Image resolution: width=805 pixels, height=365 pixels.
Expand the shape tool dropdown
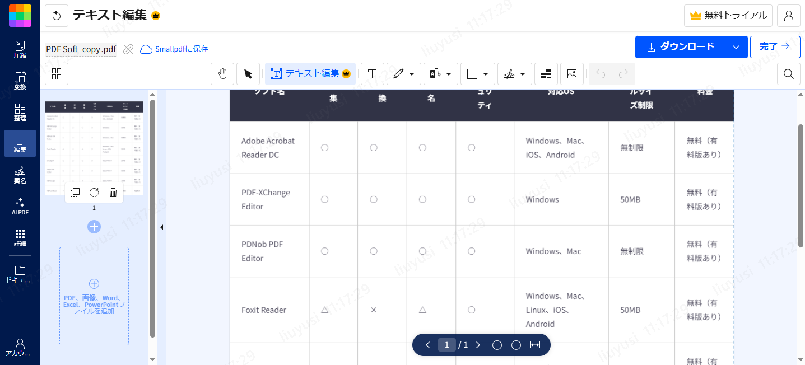click(486, 74)
